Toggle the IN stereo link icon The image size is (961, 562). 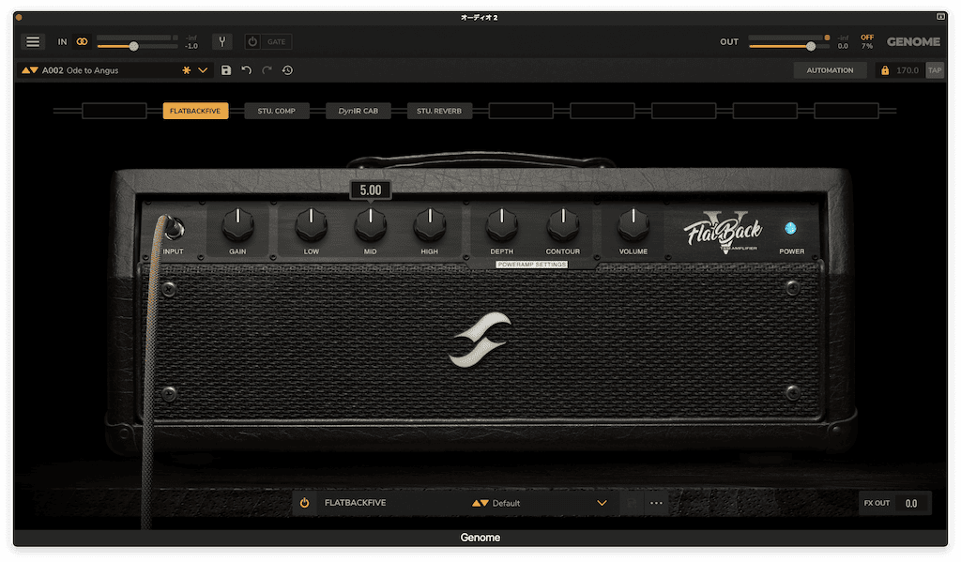[83, 41]
